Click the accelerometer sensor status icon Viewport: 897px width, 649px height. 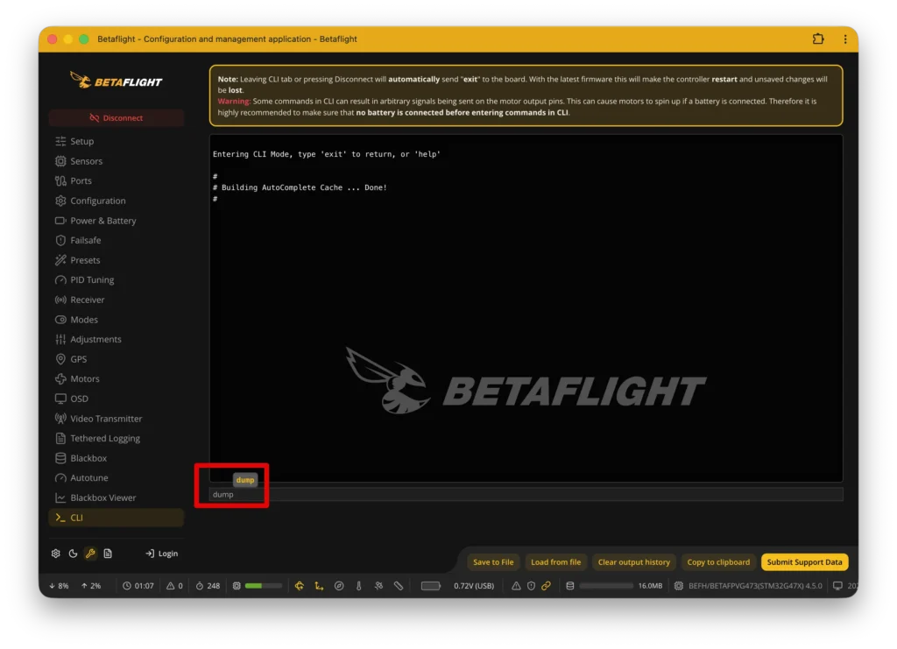[x=319, y=586]
